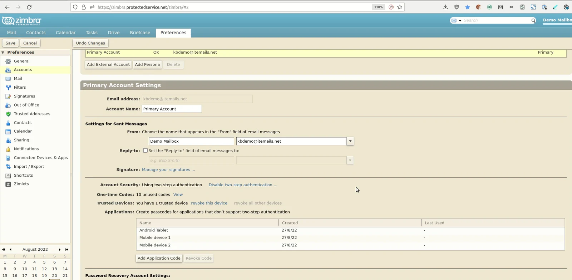The image size is (572, 280).
Task: Click the Mail preferences envelope icon
Action: point(8,79)
